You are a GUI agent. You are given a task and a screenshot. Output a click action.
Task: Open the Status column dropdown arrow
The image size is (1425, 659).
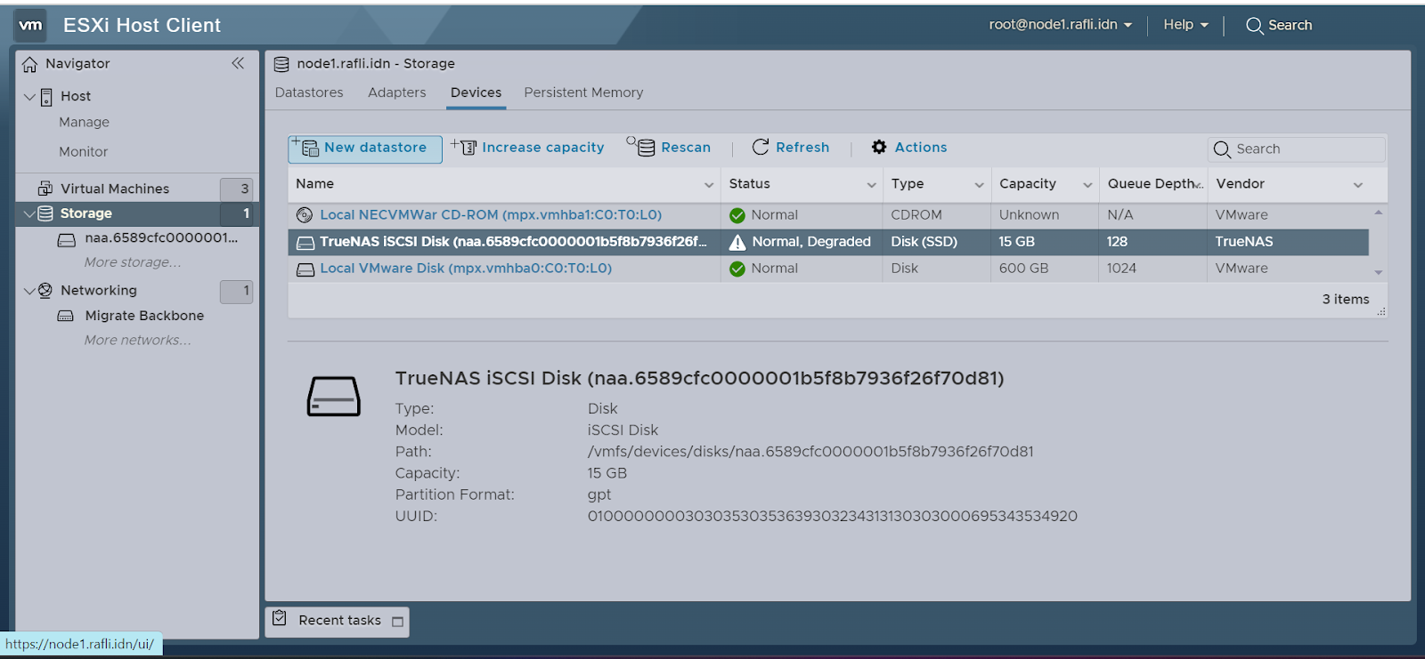tap(871, 185)
